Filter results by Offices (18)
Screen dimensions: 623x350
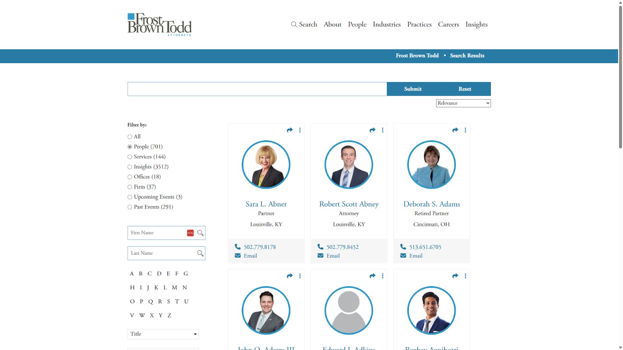[129, 177]
